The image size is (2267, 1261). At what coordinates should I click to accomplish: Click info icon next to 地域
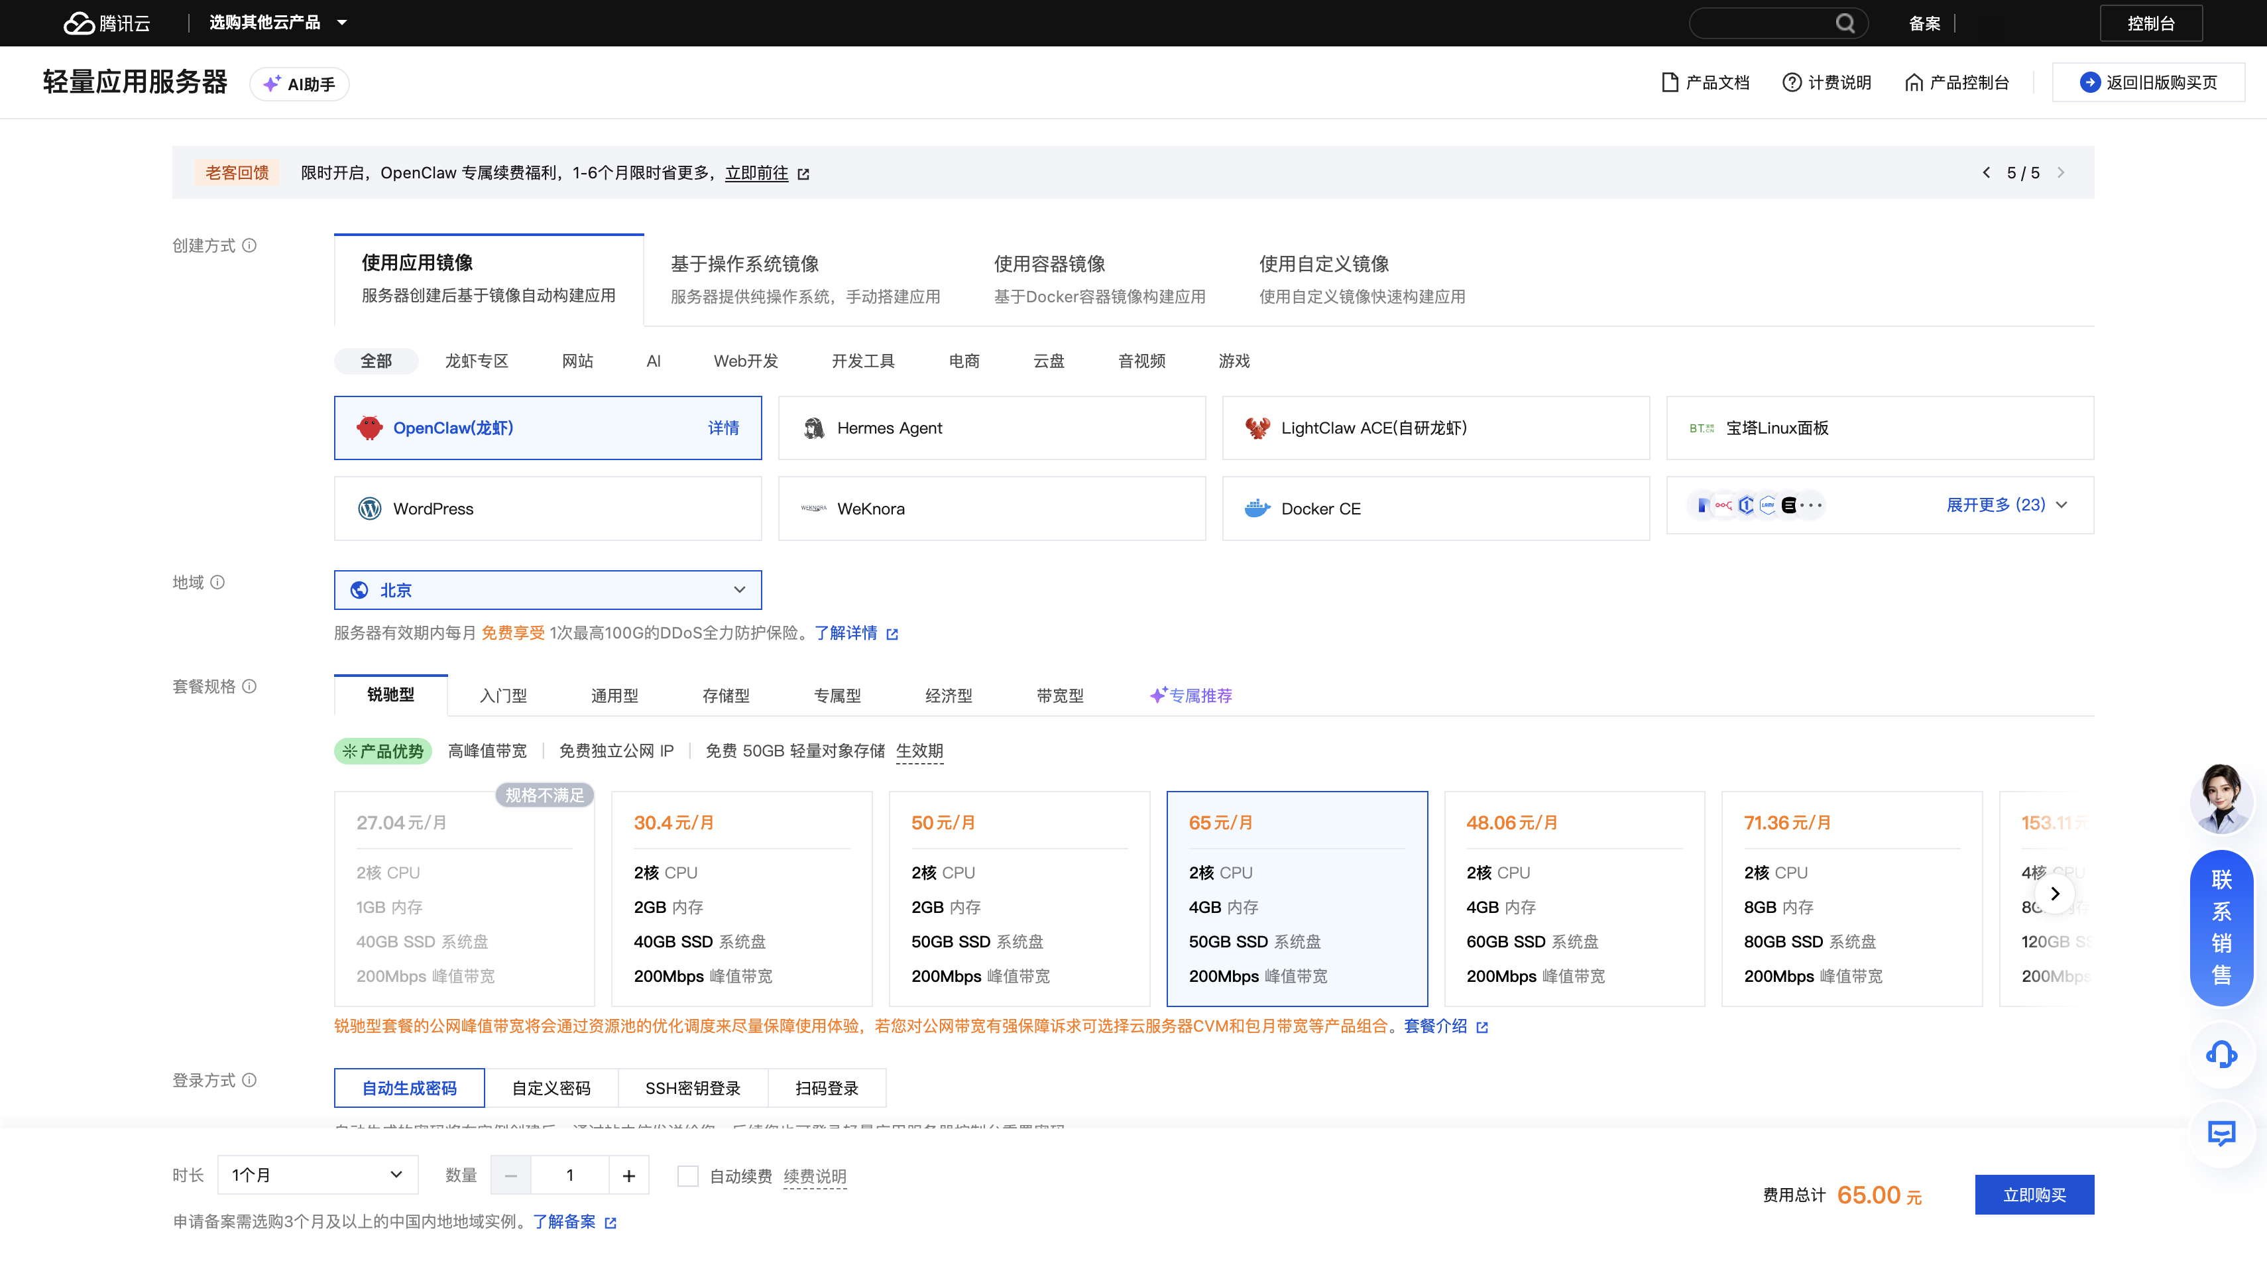[217, 583]
